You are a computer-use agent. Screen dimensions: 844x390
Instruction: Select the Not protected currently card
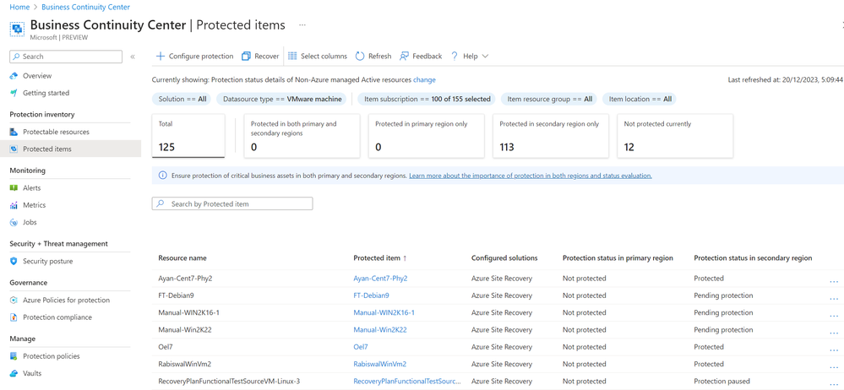click(675, 136)
